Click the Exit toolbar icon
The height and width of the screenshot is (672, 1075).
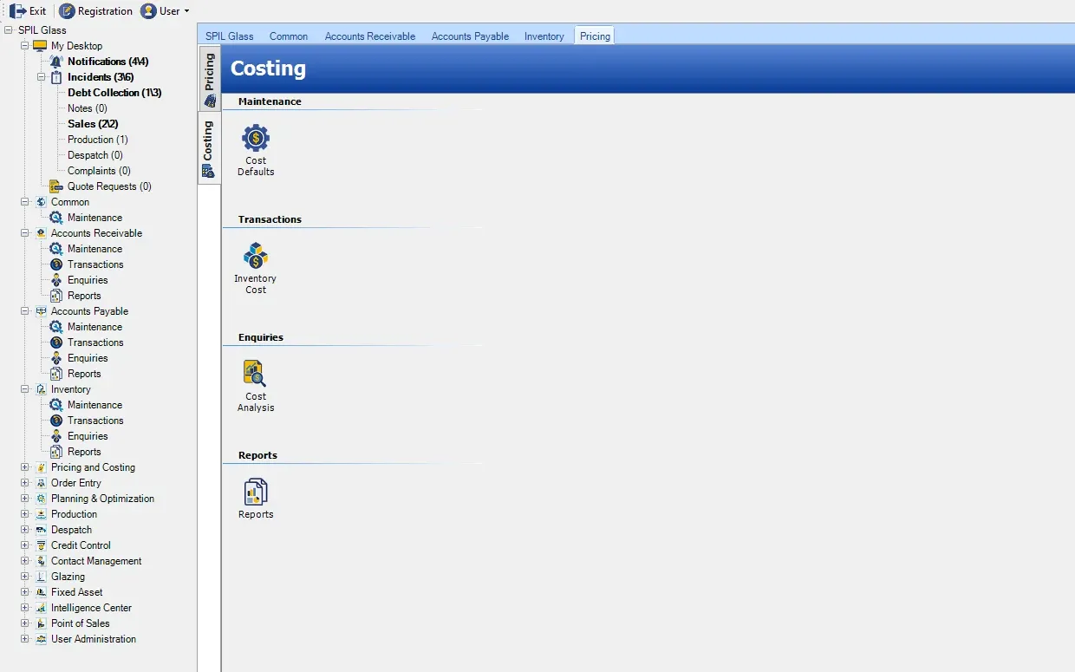17,11
